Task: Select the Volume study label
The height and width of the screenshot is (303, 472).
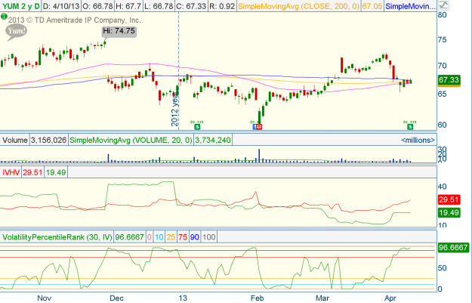Action: tap(14, 140)
